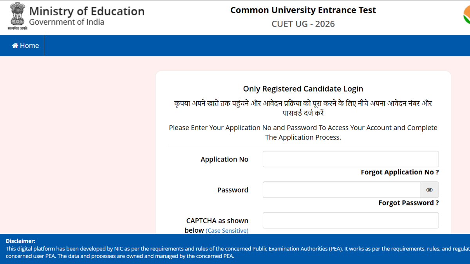The image size is (470, 264).
Task: Click the CUET UG - 2026 subtitle
Action: pyautogui.click(x=303, y=24)
